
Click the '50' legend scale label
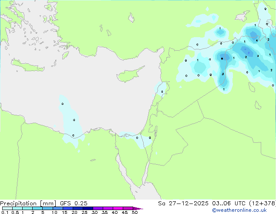pos(135,212)
